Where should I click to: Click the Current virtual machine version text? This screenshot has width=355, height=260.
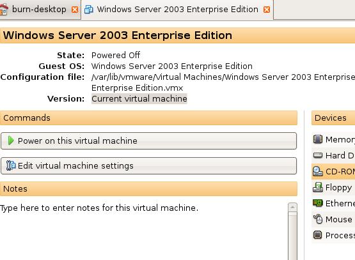coord(139,98)
